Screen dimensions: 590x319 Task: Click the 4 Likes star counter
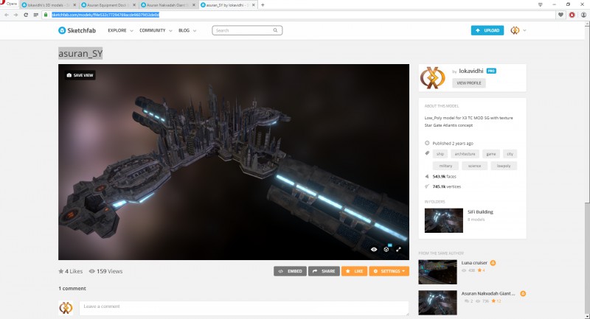click(x=70, y=271)
